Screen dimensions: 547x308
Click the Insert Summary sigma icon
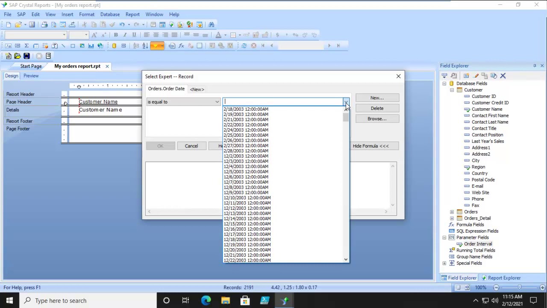[26, 46]
